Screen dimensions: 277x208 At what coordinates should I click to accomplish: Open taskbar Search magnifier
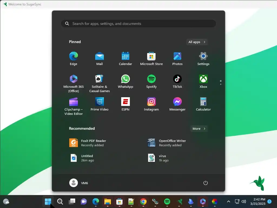[60, 201]
